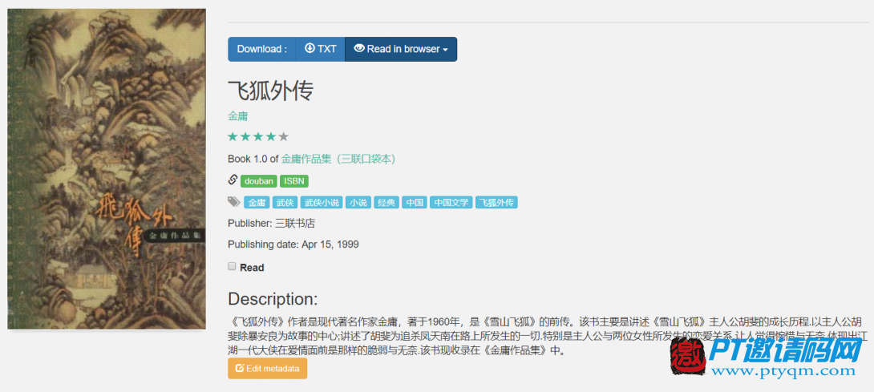Image resolution: width=874 pixels, height=392 pixels.
Task: Open the series link 金庸作品集（三联口袋本）
Action: [x=338, y=159]
